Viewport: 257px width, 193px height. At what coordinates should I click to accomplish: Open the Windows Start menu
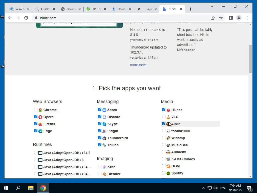click(6, 188)
